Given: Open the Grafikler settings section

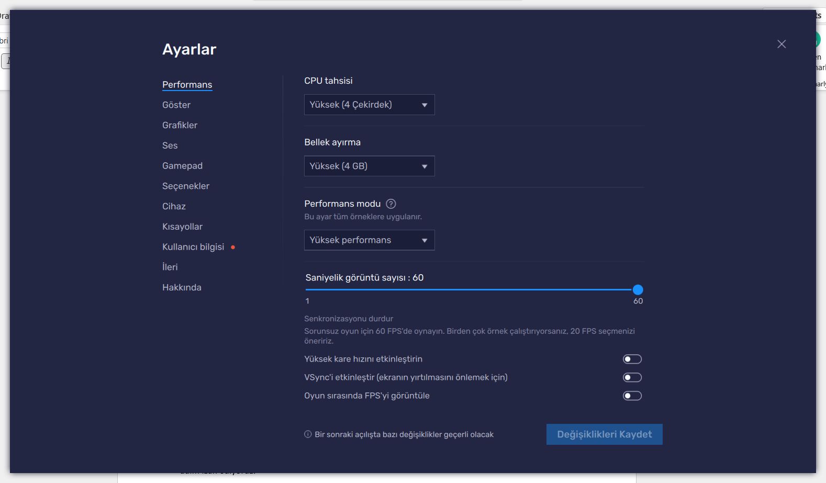Looking at the screenshot, I should coord(180,125).
